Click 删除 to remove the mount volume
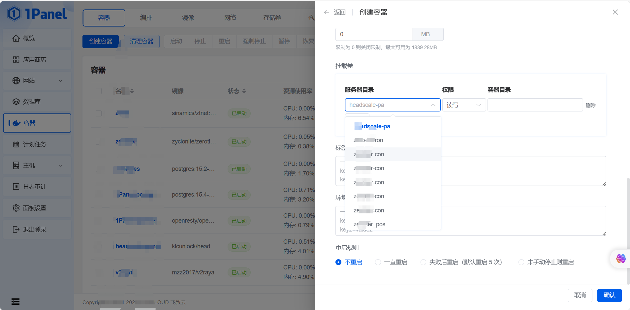 tap(590, 105)
